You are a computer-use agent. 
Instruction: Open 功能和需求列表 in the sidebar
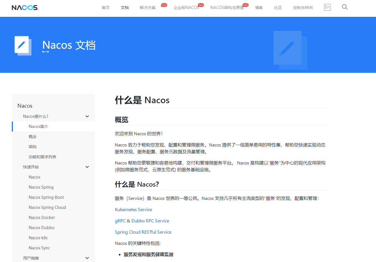coord(42,157)
